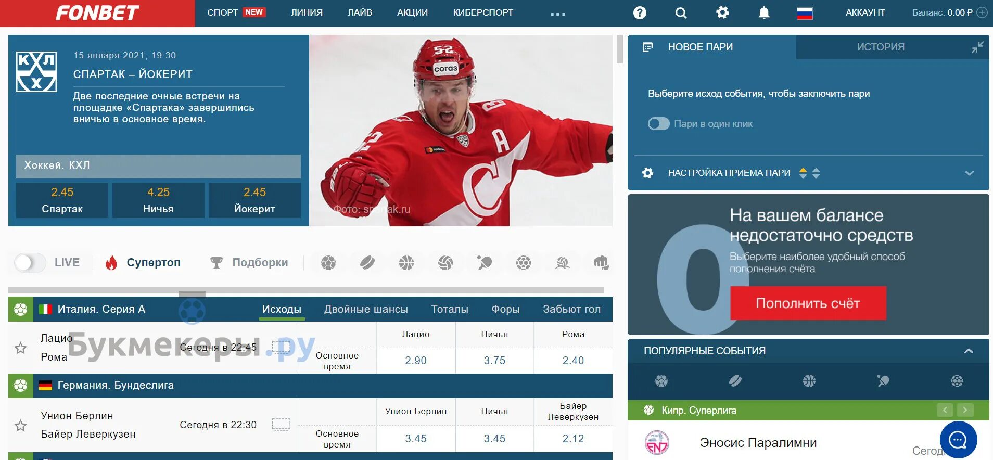Pick Roma win odds 2.40
The width and height of the screenshot is (993, 460).
click(573, 361)
